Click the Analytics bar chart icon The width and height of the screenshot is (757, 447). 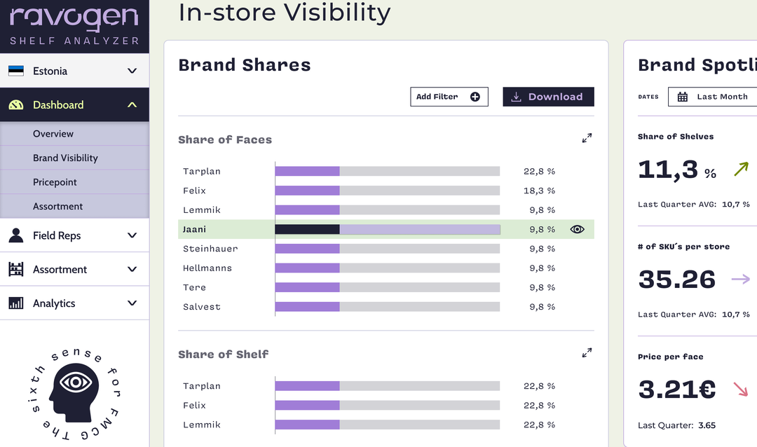tap(16, 303)
